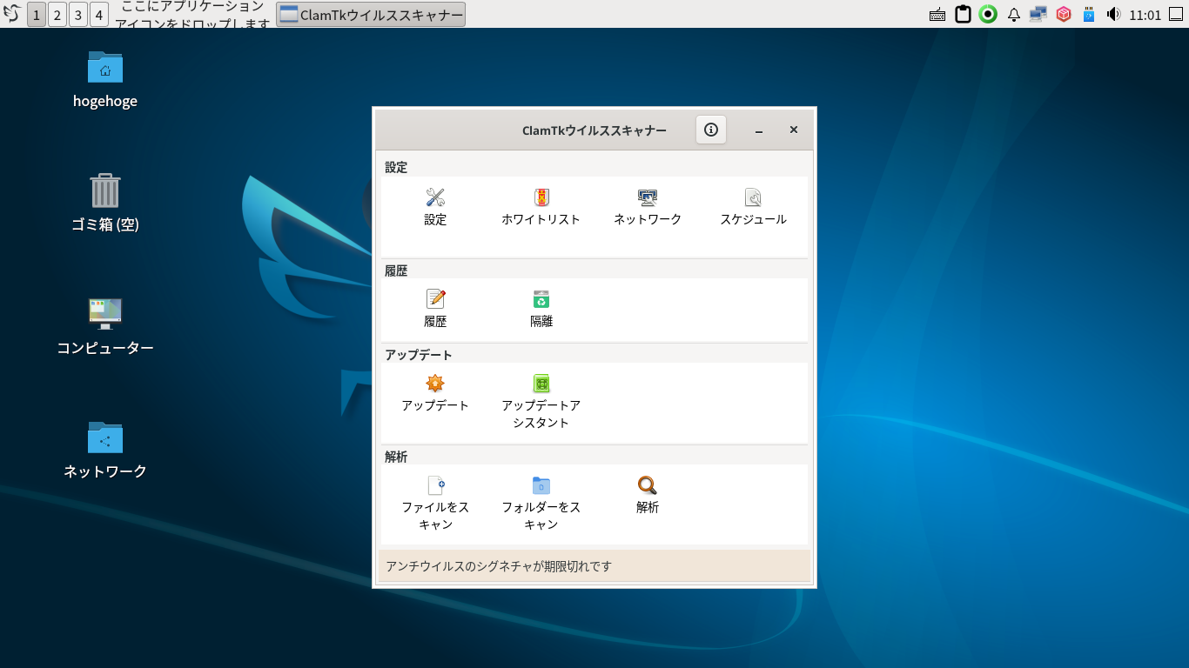The width and height of the screenshot is (1189, 668).
Task: Open ClamTk 設定 wrench-and-screwdriver icon
Action: click(x=435, y=197)
